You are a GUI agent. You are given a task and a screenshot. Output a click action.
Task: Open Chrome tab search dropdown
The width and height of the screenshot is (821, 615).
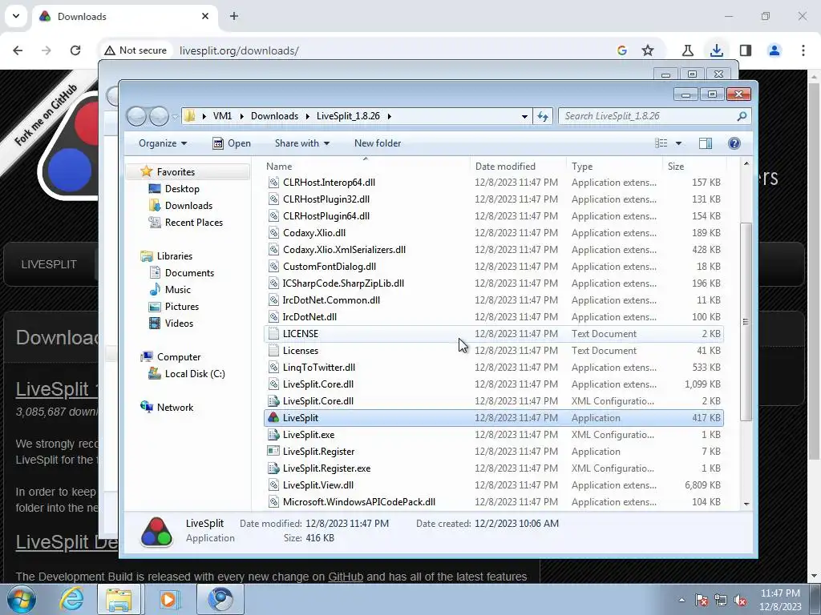click(16, 16)
